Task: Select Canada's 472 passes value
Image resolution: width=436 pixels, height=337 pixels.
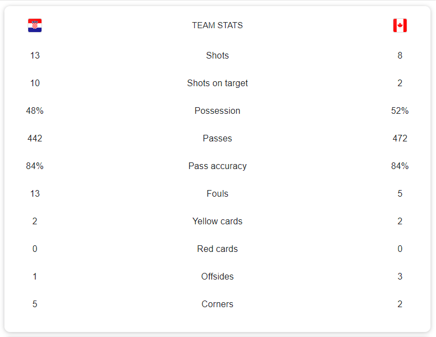Action: pos(400,138)
